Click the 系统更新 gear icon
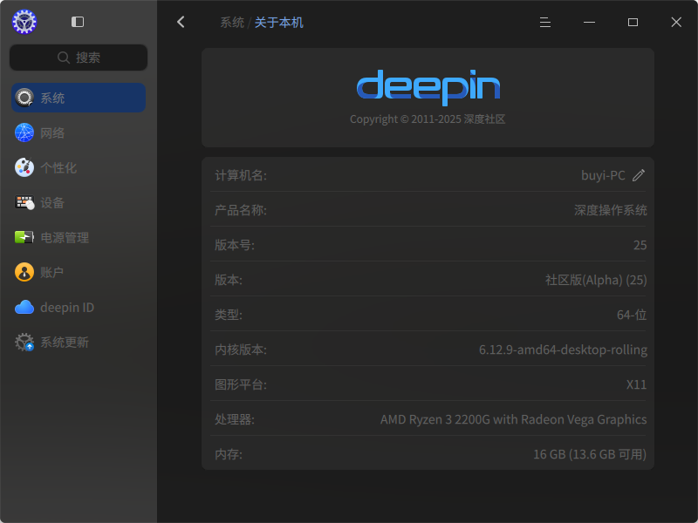This screenshot has width=698, height=523. (24, 342)
